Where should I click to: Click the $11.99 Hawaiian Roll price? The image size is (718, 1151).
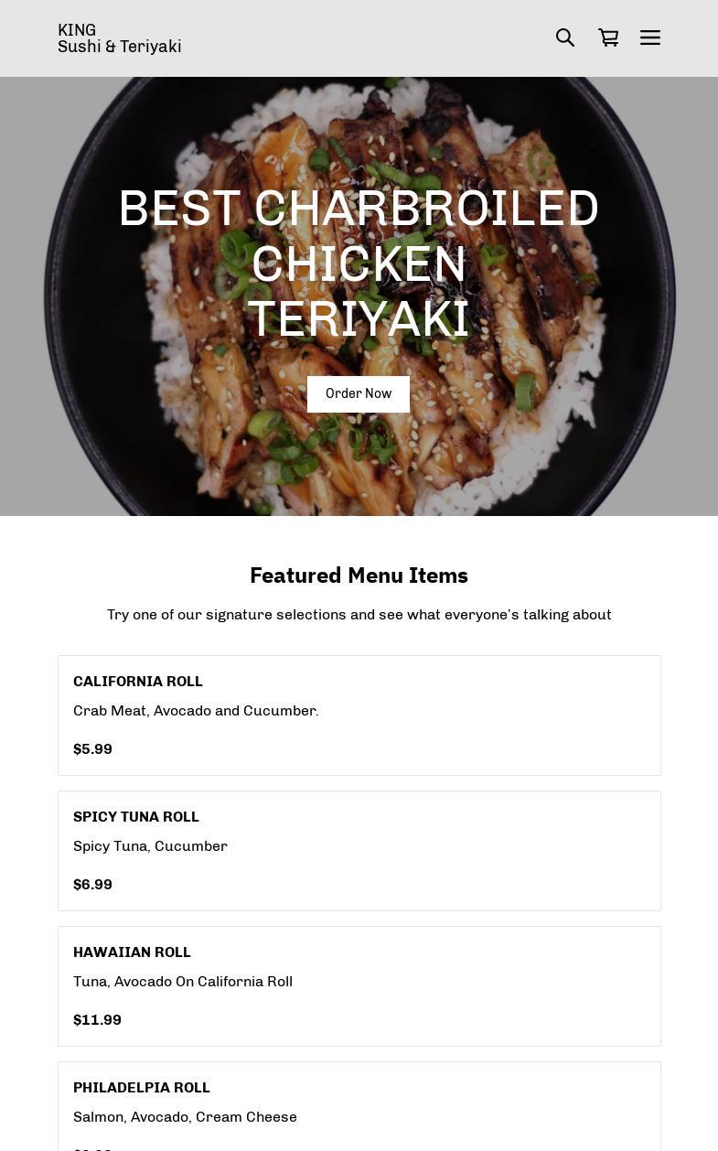pos(97,1020)
